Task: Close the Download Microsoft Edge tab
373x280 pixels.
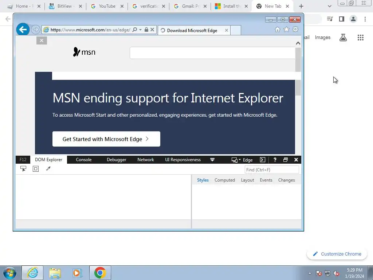Action: click(227, 30)
